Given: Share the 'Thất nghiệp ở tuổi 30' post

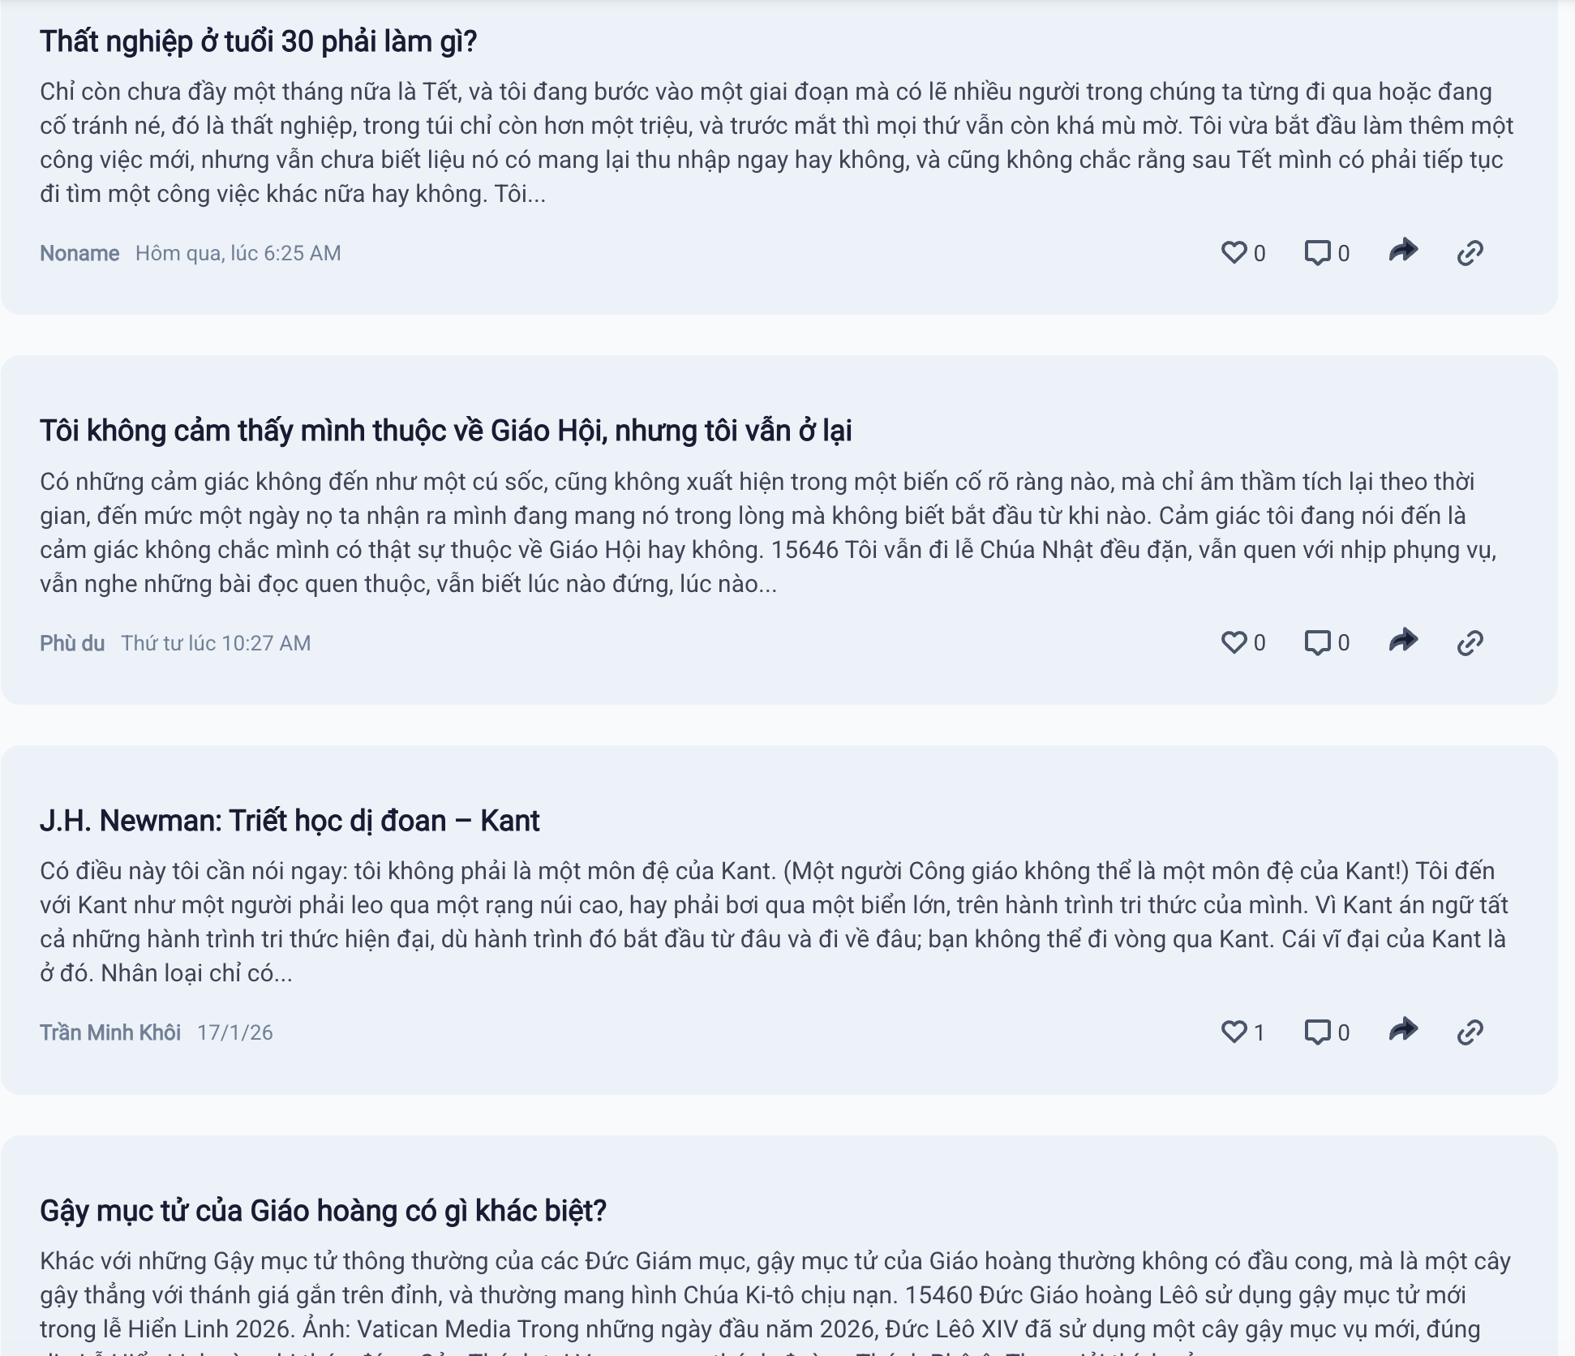Looking at the screenshot, I should (x=1403, y=251).
